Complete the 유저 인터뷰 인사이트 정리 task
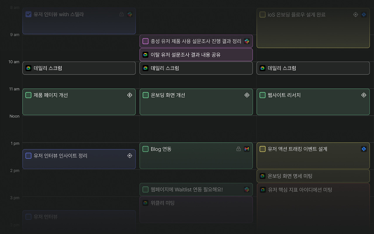The image size is (374, 234). tap(28, 156)
